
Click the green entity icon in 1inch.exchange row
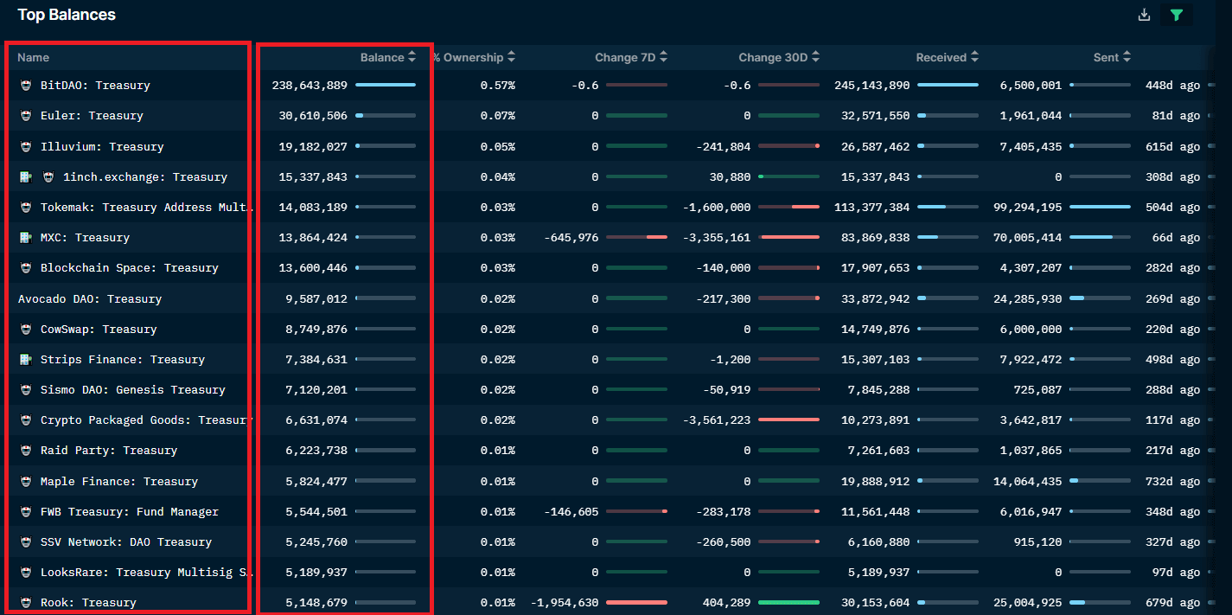(25, 177)
